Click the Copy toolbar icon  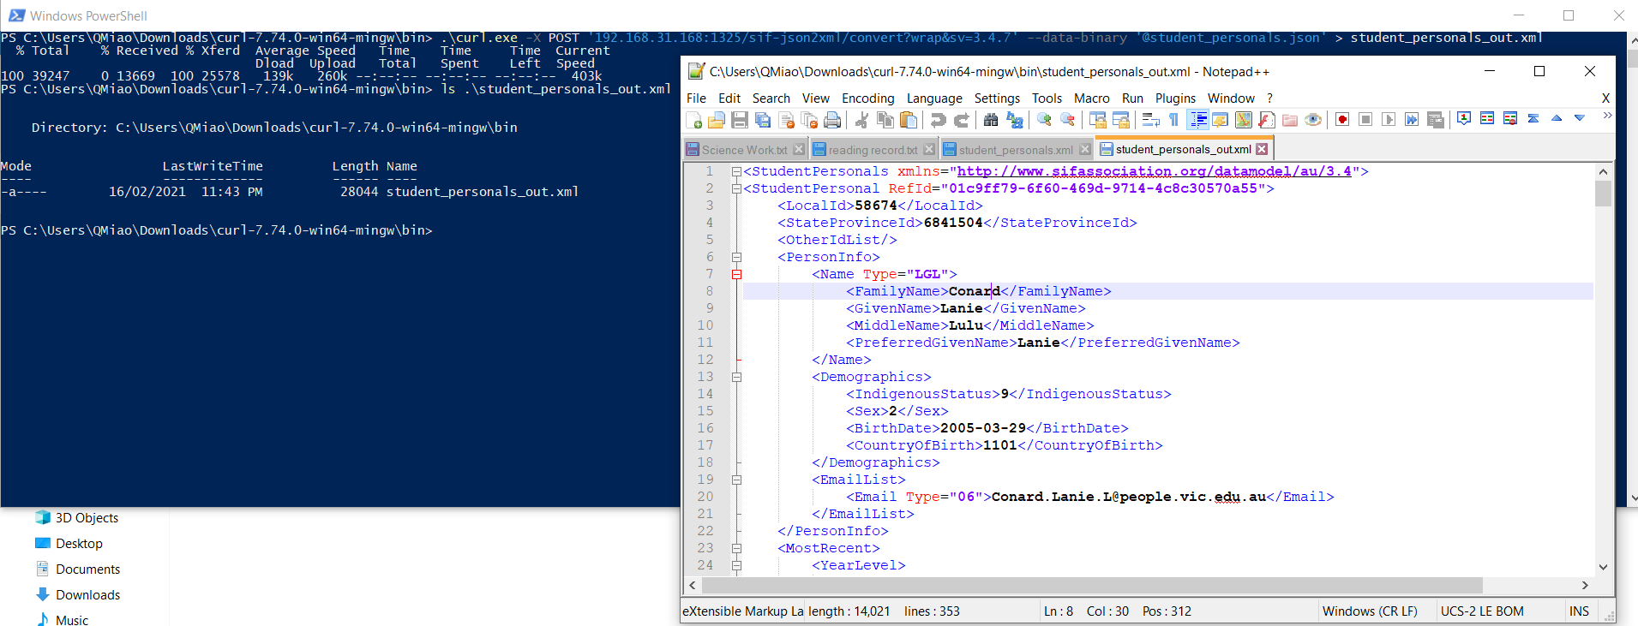point(885,120)
